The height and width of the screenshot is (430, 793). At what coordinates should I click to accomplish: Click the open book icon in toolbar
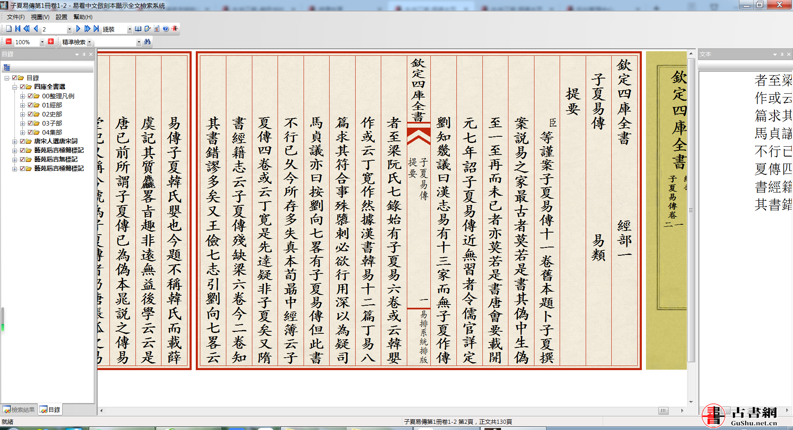[138, 29]
